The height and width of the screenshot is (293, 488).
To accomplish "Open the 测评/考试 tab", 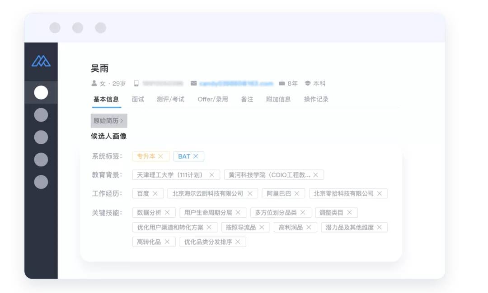I will (x=170, y=99).
